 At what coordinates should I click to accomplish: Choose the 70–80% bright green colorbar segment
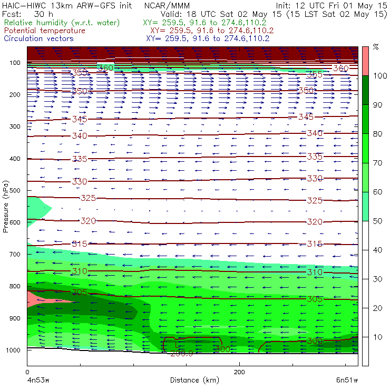click(365, 148)
